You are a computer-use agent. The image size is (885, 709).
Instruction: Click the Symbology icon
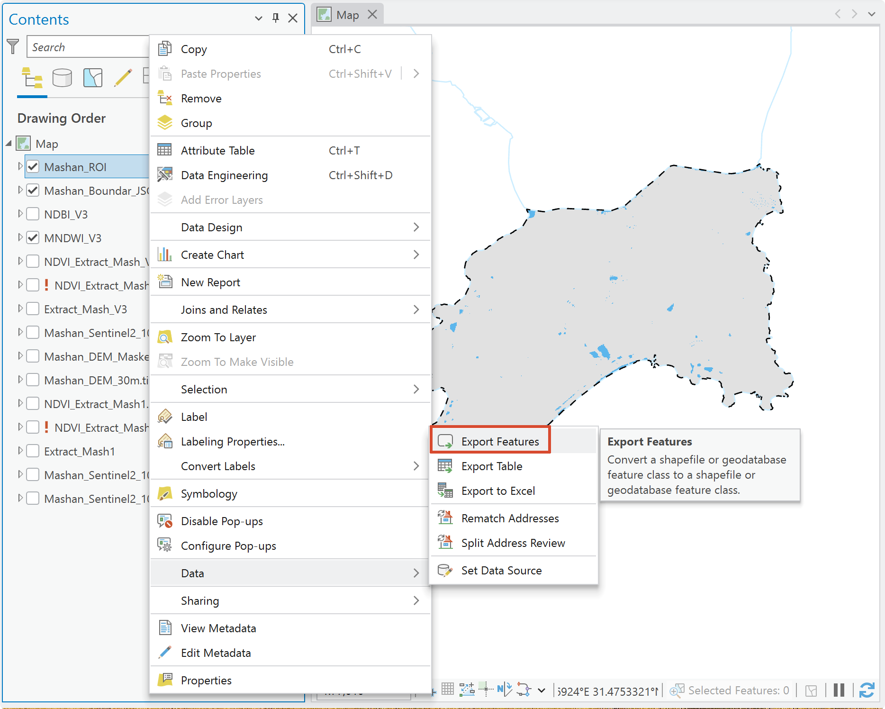coord(164,493)
